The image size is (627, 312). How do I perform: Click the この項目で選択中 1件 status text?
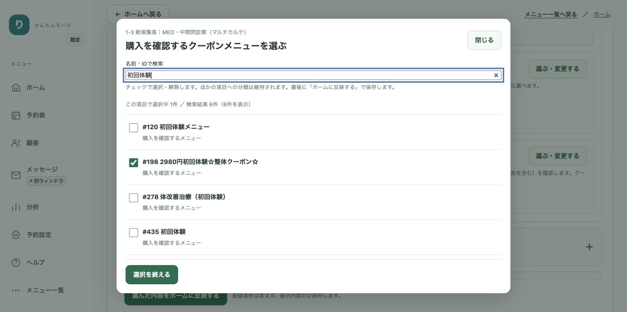coord(151,104)
